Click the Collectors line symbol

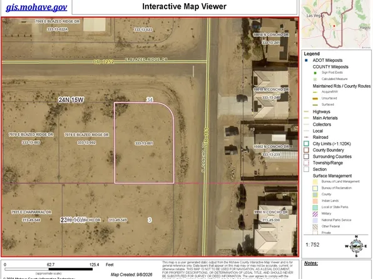tap(307, 124)
